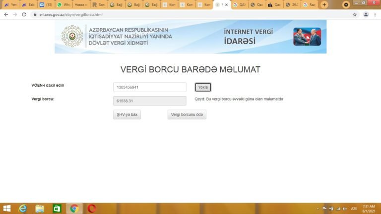Open the green Store icon in taskbar
Viewport: 381px width, 214px height.
pos(57,209)
